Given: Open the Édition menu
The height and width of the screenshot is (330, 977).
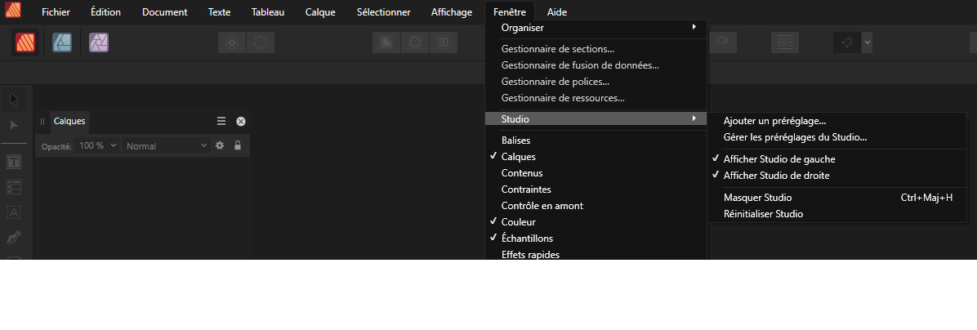Looking at the screenshot, I should pyautogui.click(x=105, y=11).
